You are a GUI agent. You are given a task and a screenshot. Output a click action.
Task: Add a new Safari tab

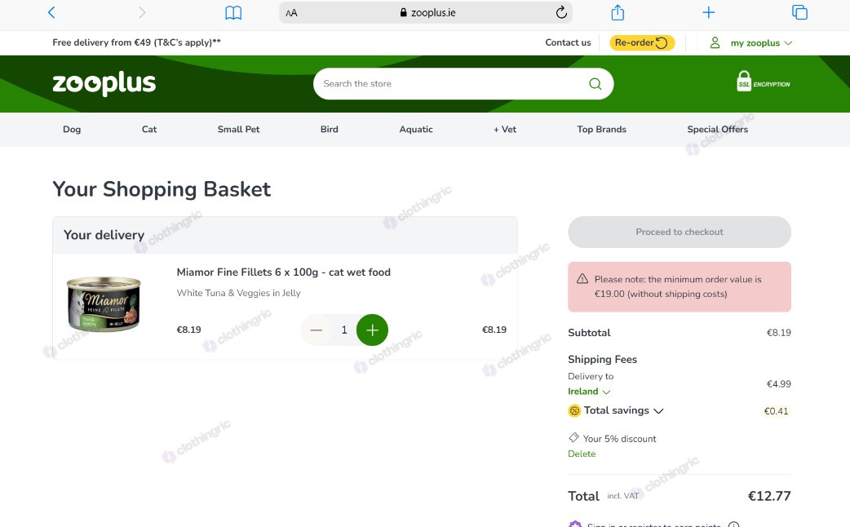coord(709,12)
